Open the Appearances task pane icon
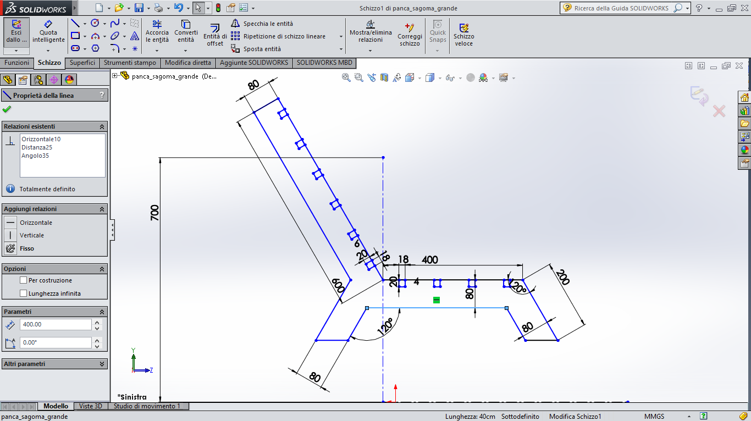751x421 pixels. tap(745, 150)
